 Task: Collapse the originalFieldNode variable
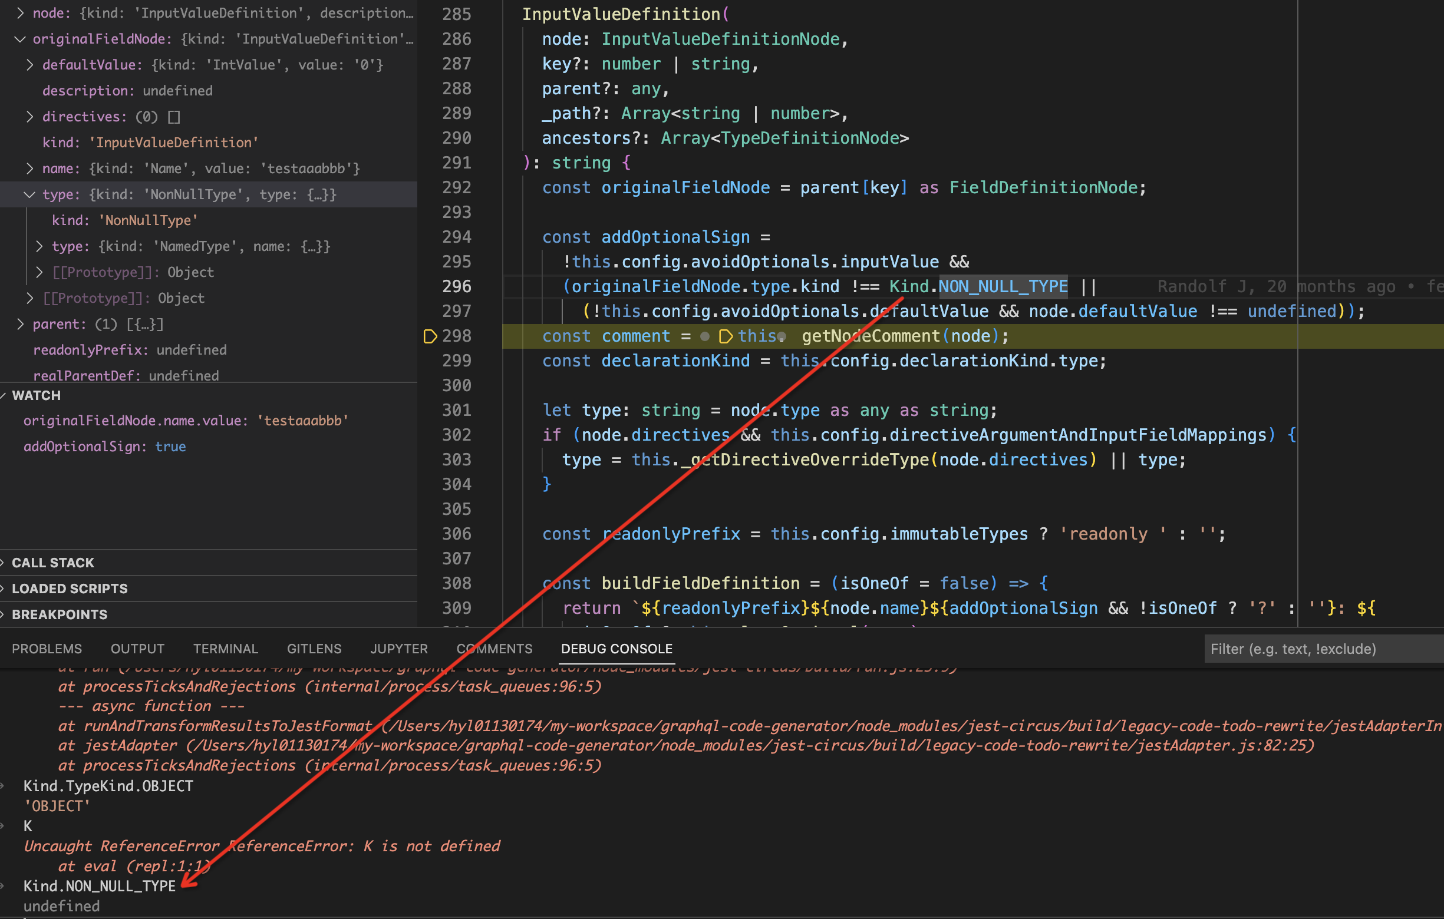[x=20, y=39]
